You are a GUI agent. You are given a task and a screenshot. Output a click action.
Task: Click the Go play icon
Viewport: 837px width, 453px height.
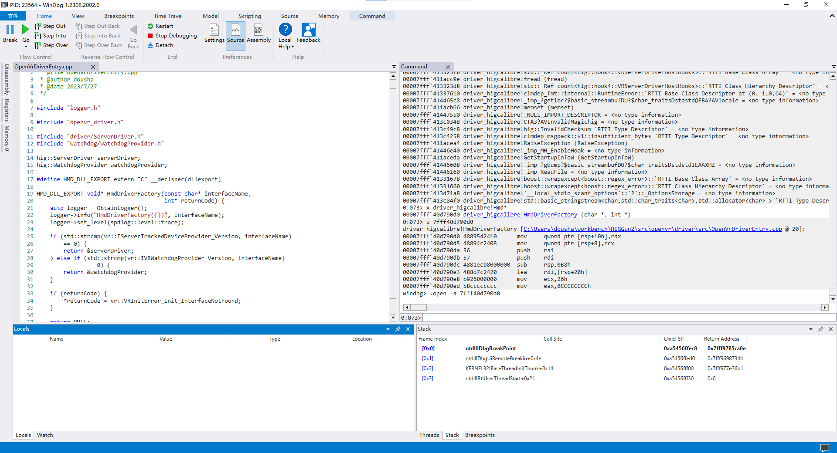[26, 30]
